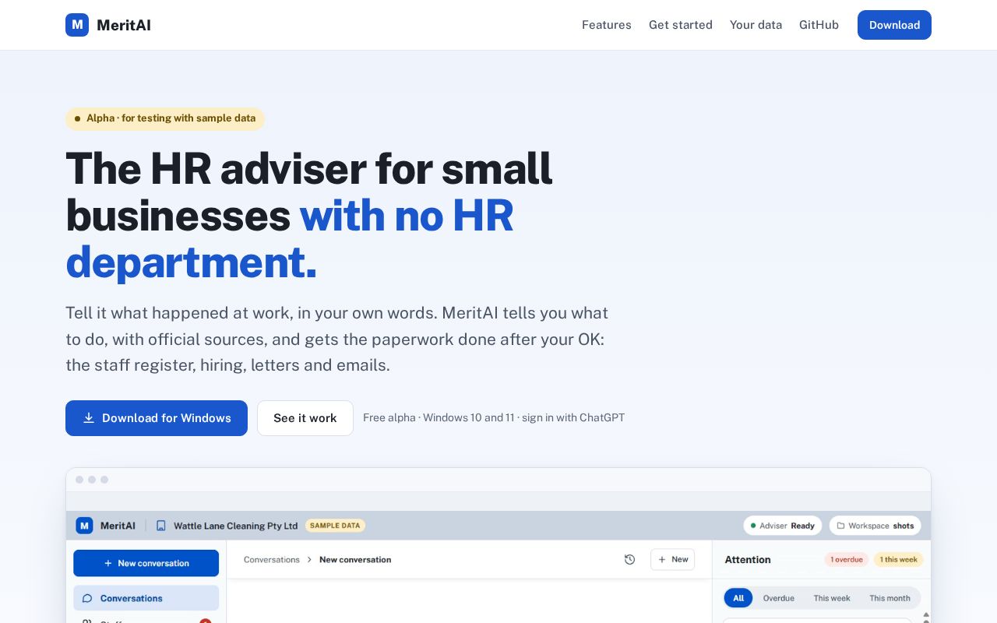Switch to the This month filter tab

890,598
